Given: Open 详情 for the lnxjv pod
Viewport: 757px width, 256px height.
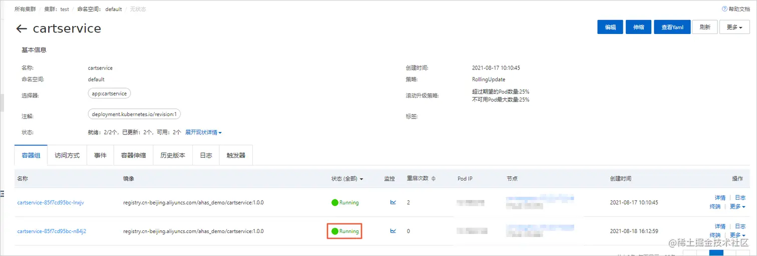Looking at the screenshot, I should (720, 198).
